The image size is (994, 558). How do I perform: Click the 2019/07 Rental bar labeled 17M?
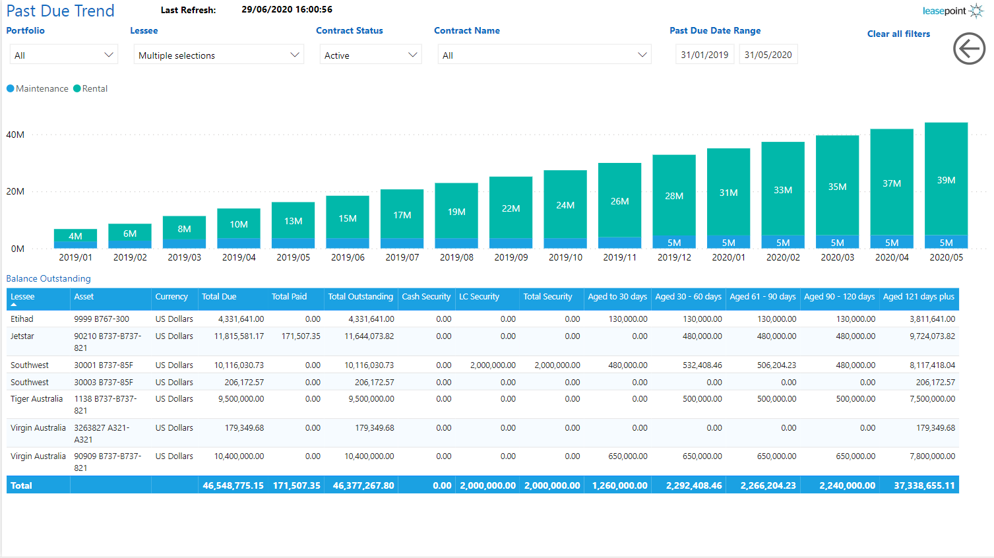(402, 214)
